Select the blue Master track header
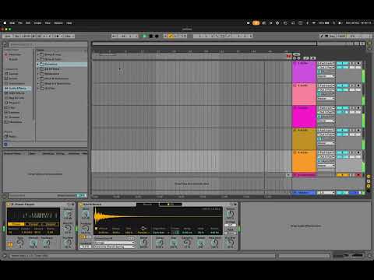Screen dimensions: 374x280 (304, 193)
